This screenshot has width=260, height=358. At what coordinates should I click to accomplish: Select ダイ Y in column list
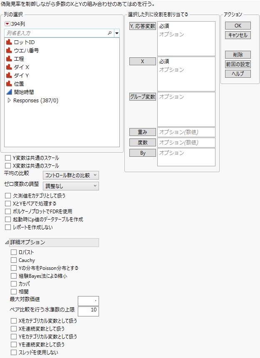[x=22, y=75]
